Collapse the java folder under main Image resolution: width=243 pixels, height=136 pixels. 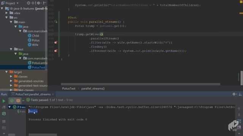click(x=16, y=26)
